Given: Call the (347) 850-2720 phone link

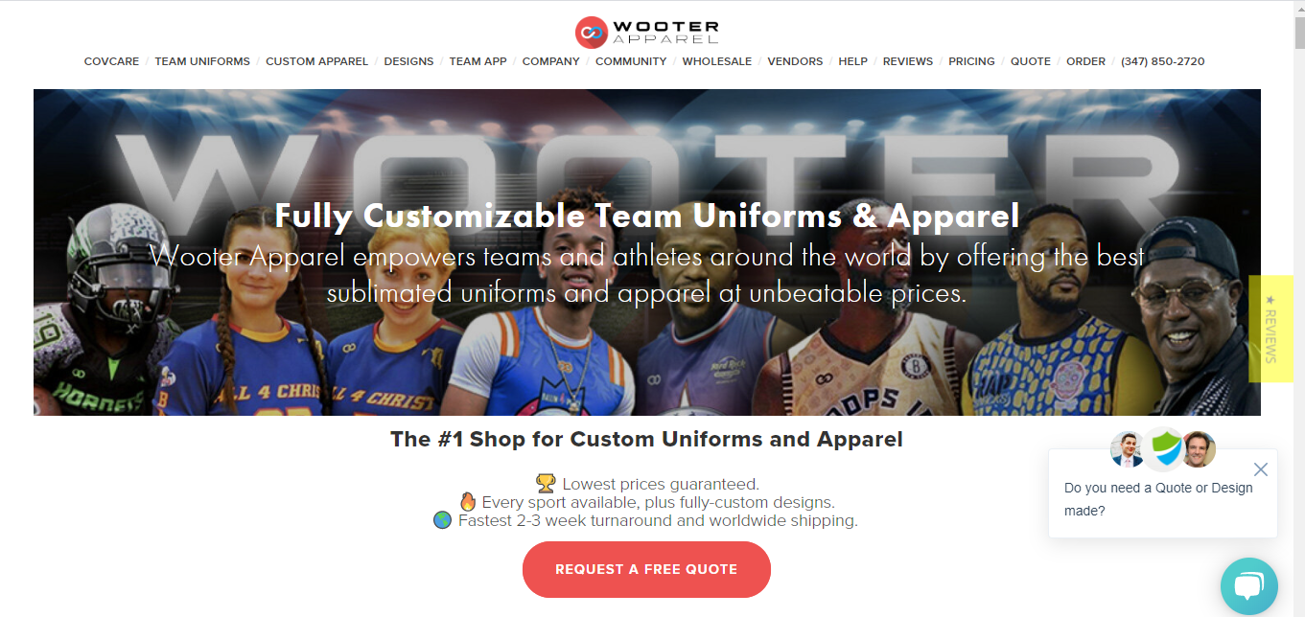Looking at the screenshot, I should [x=1163, y=61].
